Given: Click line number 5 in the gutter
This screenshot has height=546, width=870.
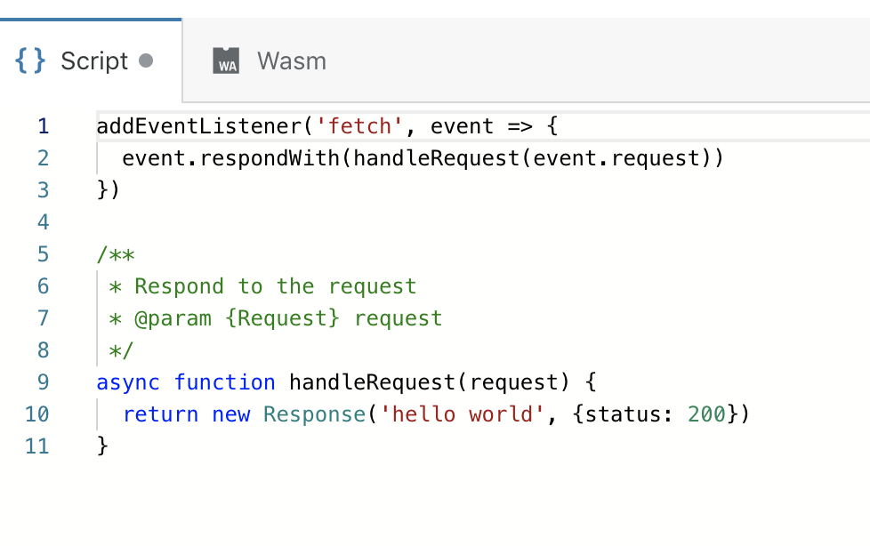Looking at the screenshot, I should 44,254.
